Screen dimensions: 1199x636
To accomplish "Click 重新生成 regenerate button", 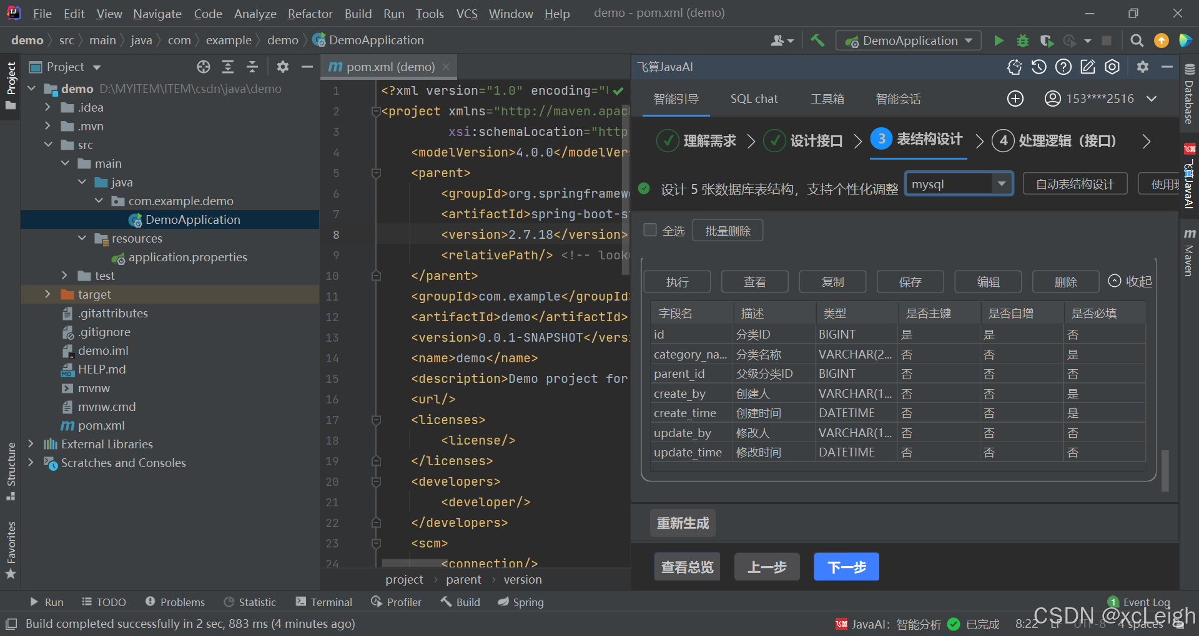I will (x=683, y=523).
